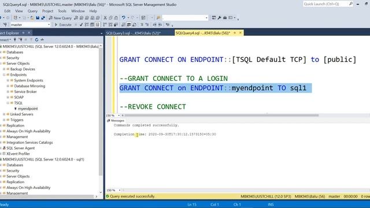Open the Window menu
The image size is (370, 208).
[78, 11]
